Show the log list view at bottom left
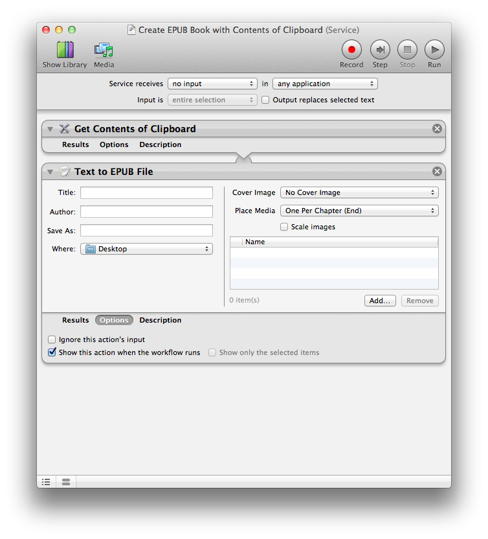This screenshot has width=488, height=539. click(x=46, y=482)
